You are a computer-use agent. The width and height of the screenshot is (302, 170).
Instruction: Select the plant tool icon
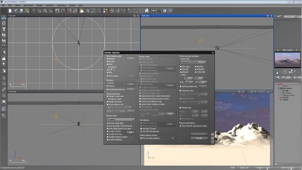click(x=4, y=46)
